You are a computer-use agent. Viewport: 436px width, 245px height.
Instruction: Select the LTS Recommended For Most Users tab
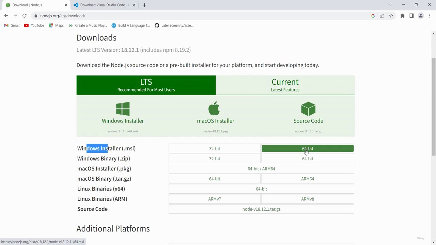click(146, 85)
